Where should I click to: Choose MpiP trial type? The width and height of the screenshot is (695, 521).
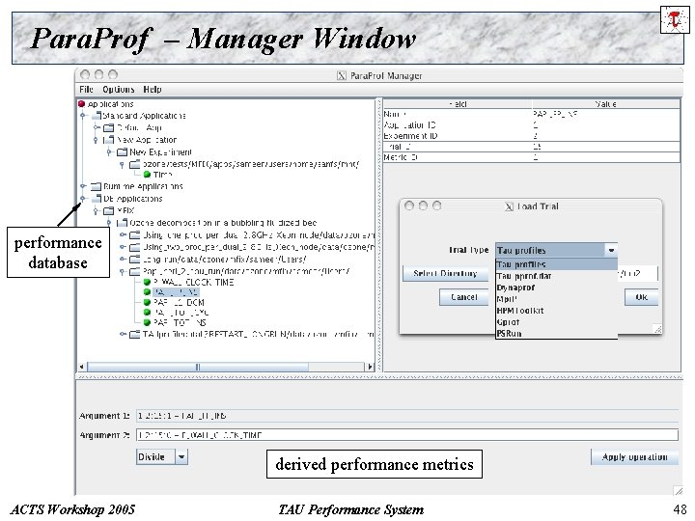tap(556, 299)
